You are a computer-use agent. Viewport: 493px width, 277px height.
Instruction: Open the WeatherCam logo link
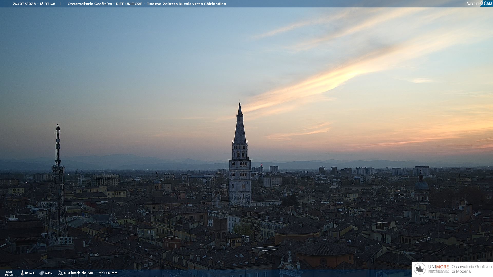point(479,4)
